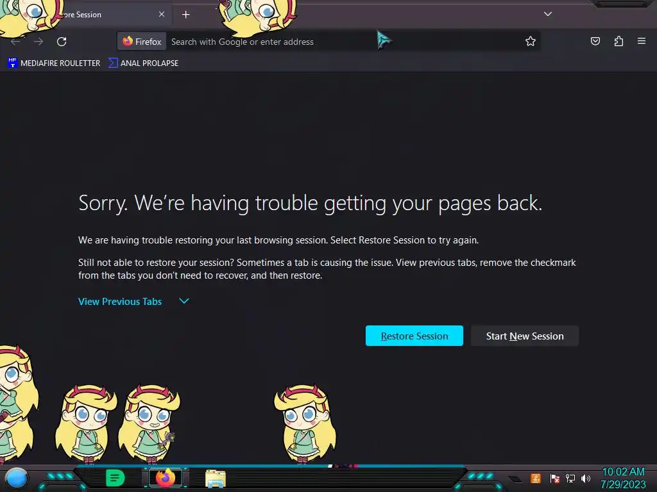Screen dimensions: 657x492
Task: Open the Start orb on the taskbar
Action: coord(16,478)
